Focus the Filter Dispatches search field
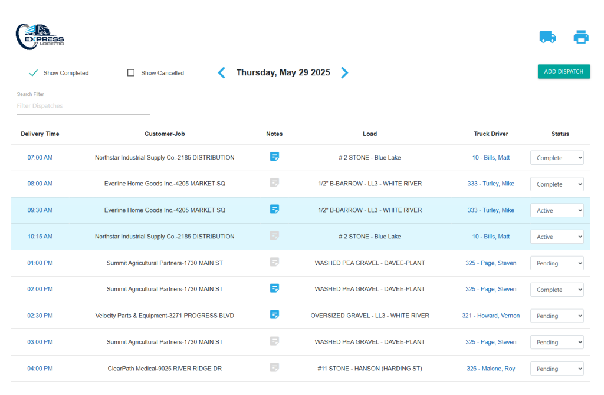Screen dimensions: 604x395 click(83, 106)
